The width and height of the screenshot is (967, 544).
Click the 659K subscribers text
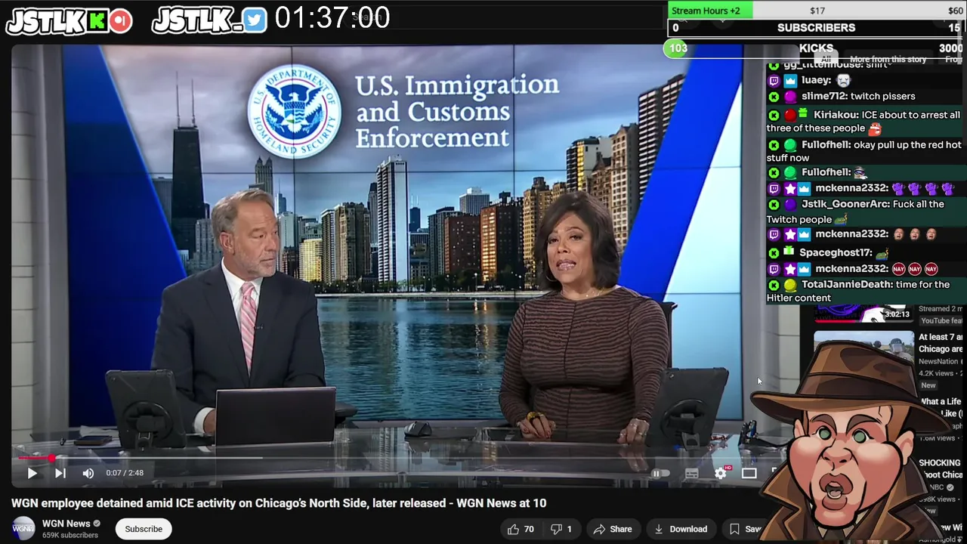70,535
